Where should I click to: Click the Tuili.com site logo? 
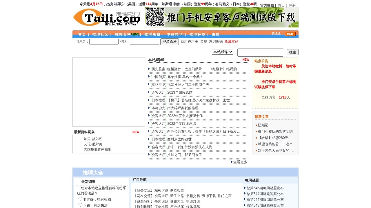(x=107, y=18)
